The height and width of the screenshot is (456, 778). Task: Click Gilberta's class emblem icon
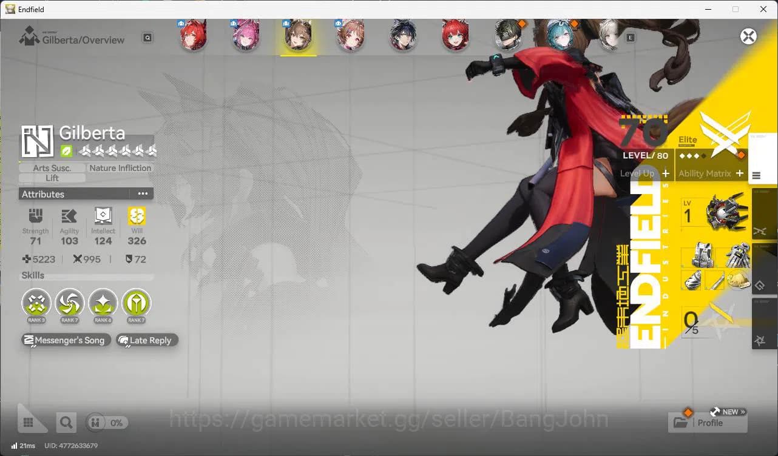point(38,141)
